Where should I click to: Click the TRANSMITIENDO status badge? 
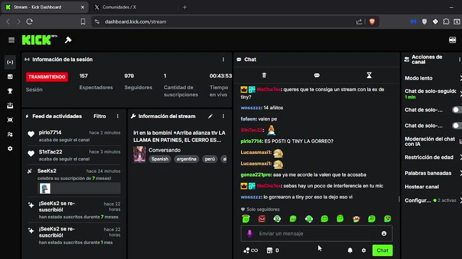coord(47,77)
